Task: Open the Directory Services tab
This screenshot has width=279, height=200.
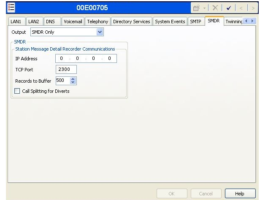Action: [132, 22]
